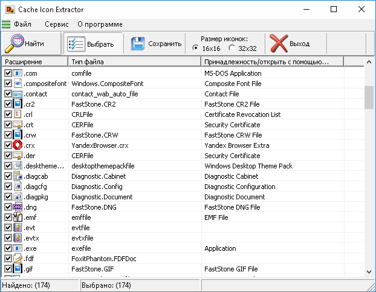Open the Файл menu
This screenshot has height=292, width=376.
[x=22, y=24]
